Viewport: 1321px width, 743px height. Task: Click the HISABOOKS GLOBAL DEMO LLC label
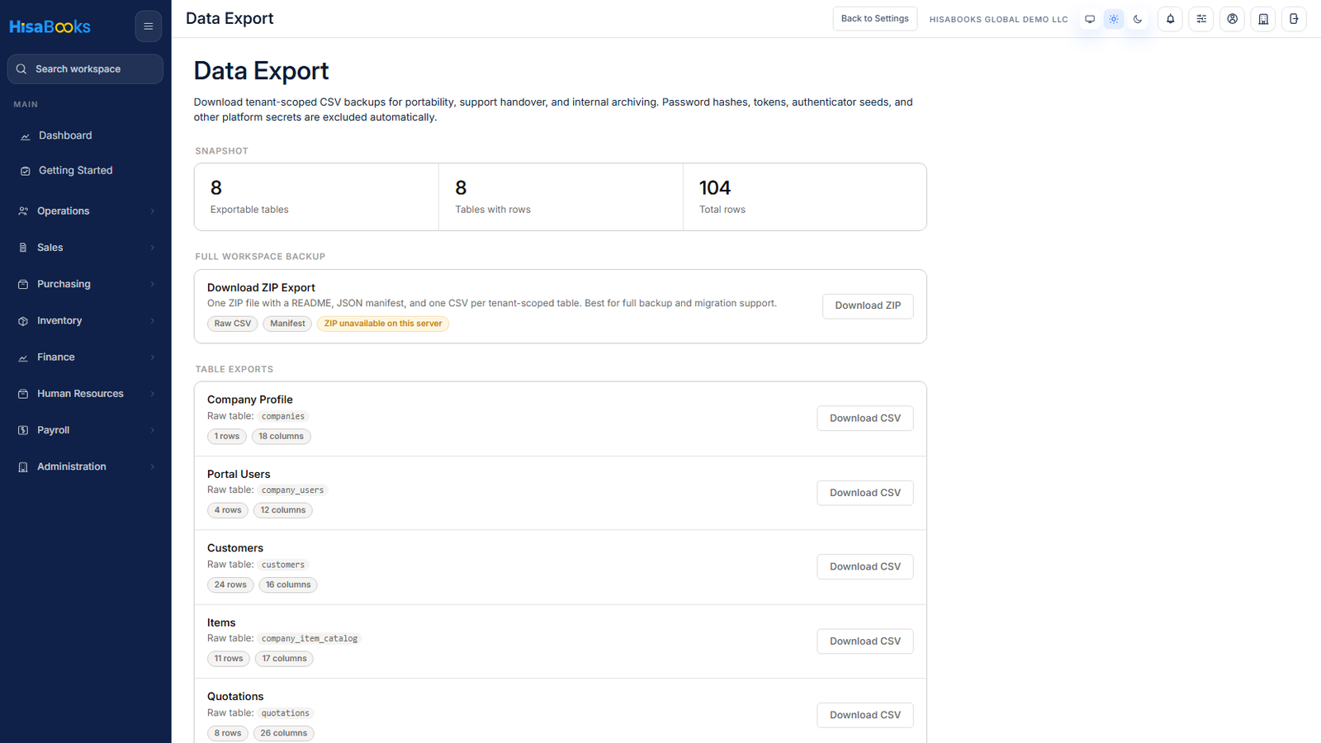[x=998, y=19]
